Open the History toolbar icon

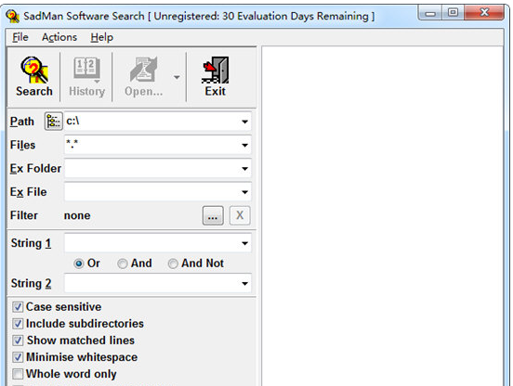click(x=86, y=77)
